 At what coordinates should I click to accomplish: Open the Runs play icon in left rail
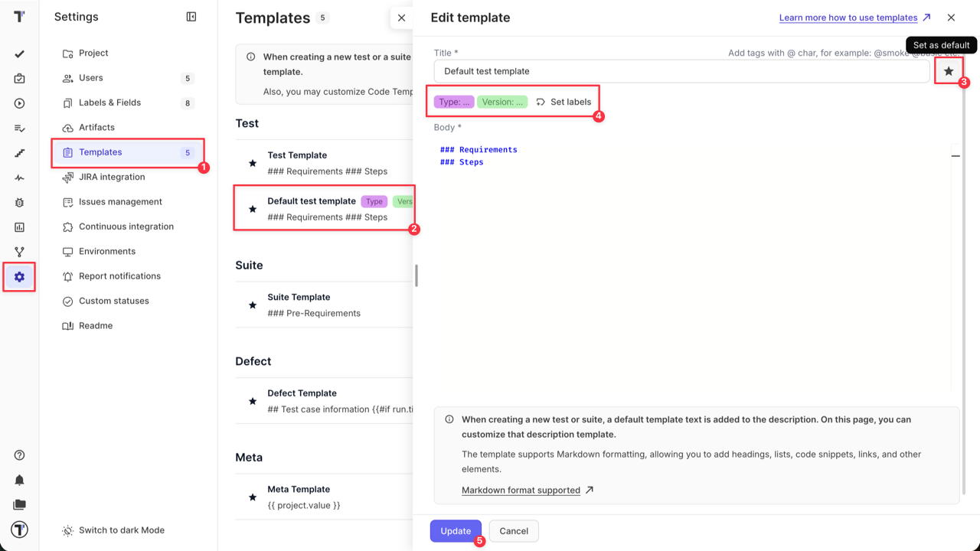pos(19,103)
